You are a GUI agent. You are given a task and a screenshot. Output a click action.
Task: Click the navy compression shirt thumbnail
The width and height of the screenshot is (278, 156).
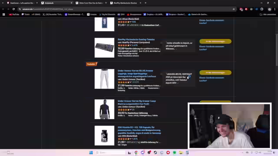[x=104, y=109]
